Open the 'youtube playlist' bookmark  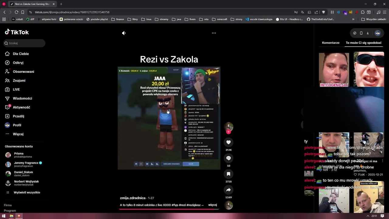click(97, 19)
